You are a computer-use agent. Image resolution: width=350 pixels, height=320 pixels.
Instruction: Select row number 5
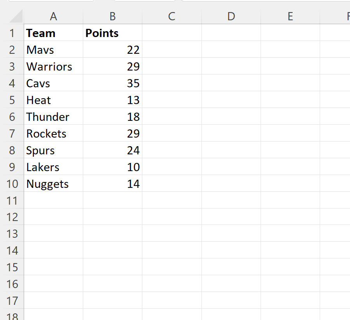pyautogui.click(x=13, y=100)
